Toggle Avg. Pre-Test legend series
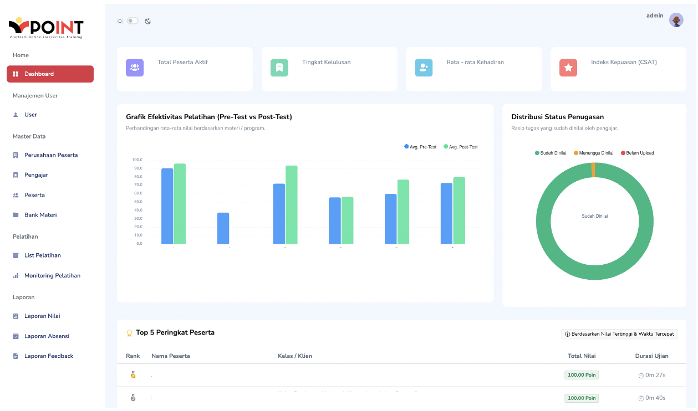The width and height of the screenshot is (698, 411). click(420, 147)
